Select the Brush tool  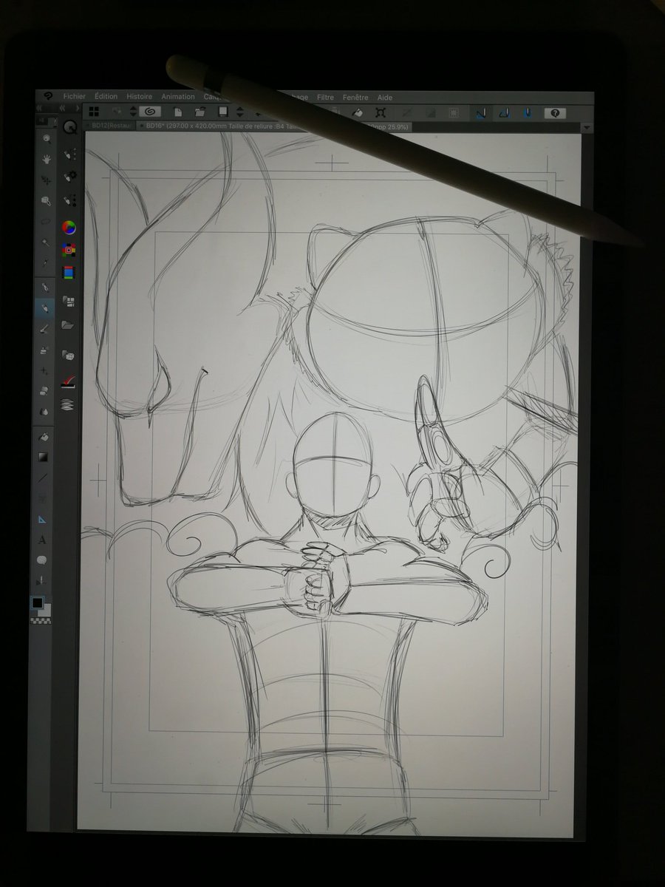[46, 328]
